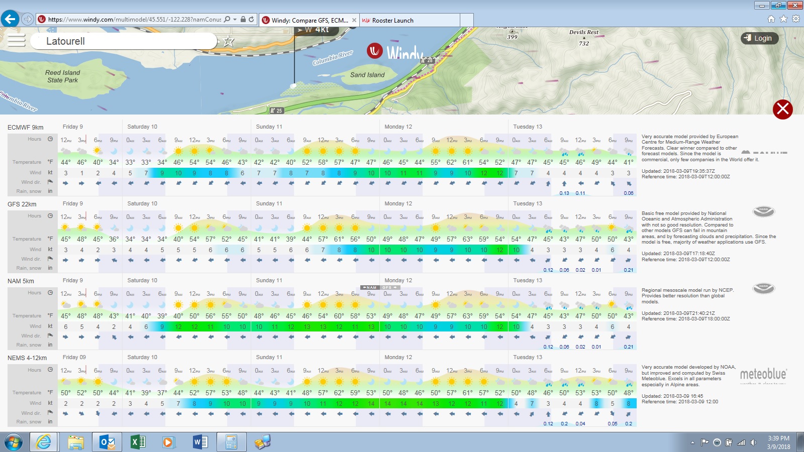This screenshot has width=804, height=452.
Task: Click the ECMWF logo beside description
Action: click(x=764, y=152)
